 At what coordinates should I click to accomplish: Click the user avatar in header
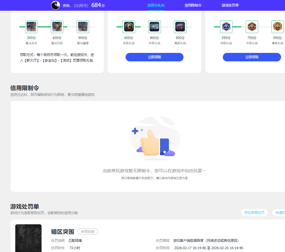coord(55,5)
